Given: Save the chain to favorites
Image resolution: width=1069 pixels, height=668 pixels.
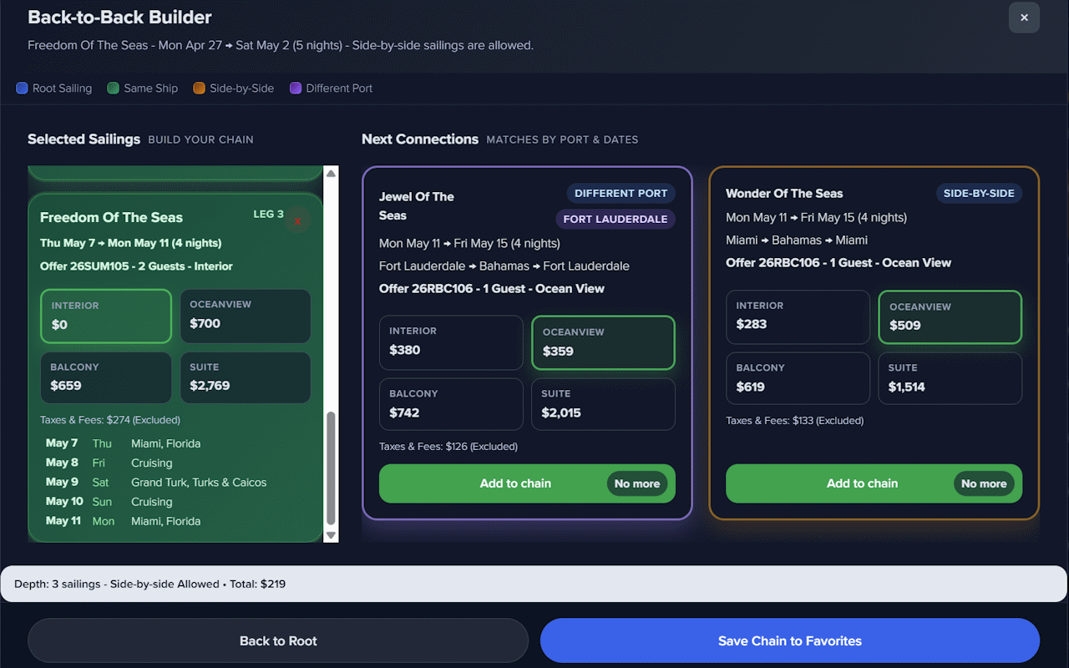Looking at the screenshot, I should [790, 640].
